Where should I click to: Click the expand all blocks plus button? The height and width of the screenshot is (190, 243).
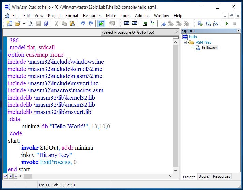click(x=11, y=176)
